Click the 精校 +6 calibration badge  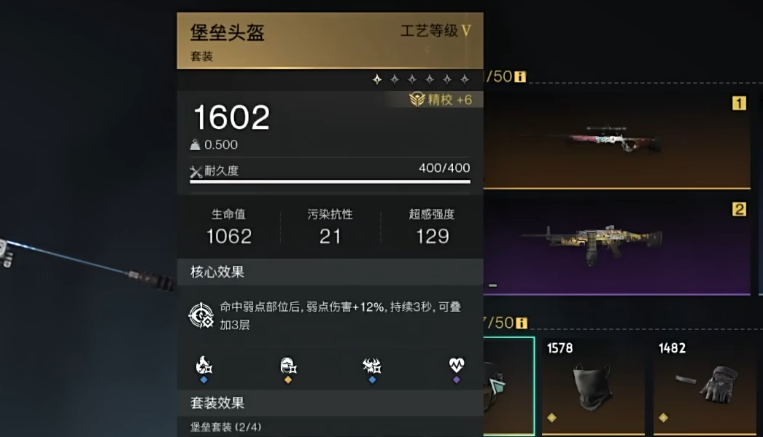tap(441, 100)
